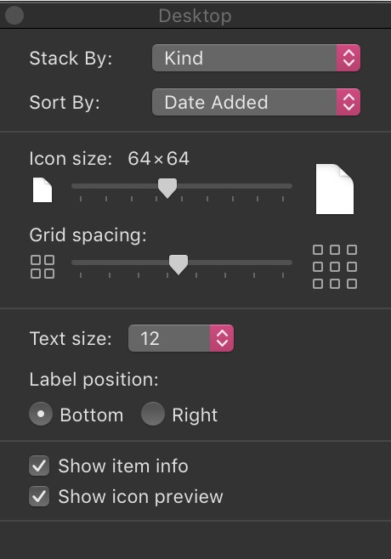Click the pink arrows of Sort By popup
The width and height of the screenshot is (391, 559).
point(348,102)
